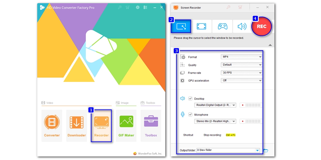
Task: Click the GPU acceleration chip icon
Action: tap(182, 81)
